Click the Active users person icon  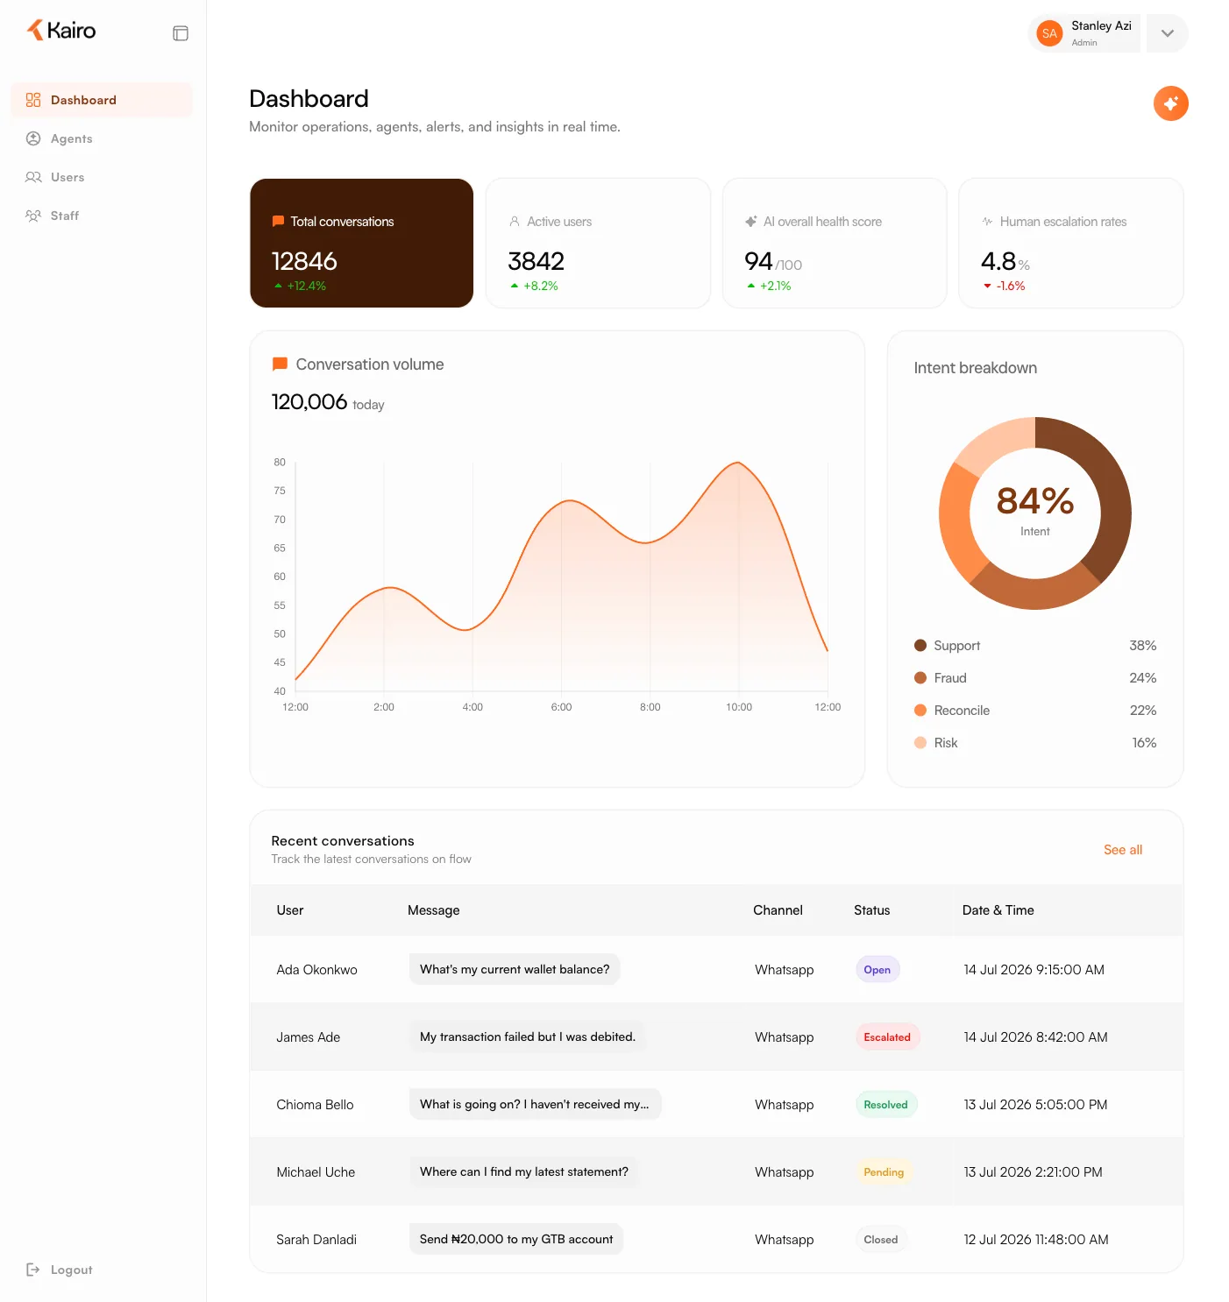[x=515, y=222]
